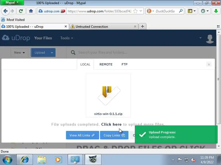
Task: Click the uDrop cloud logo
Action: point(16,38)
